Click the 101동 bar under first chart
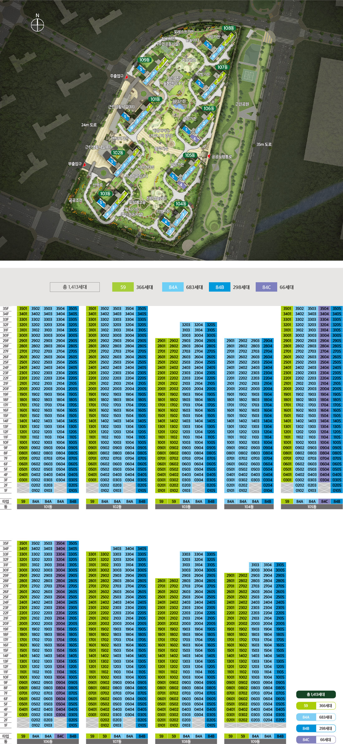 pyautogui.click(x=48, y=507)
